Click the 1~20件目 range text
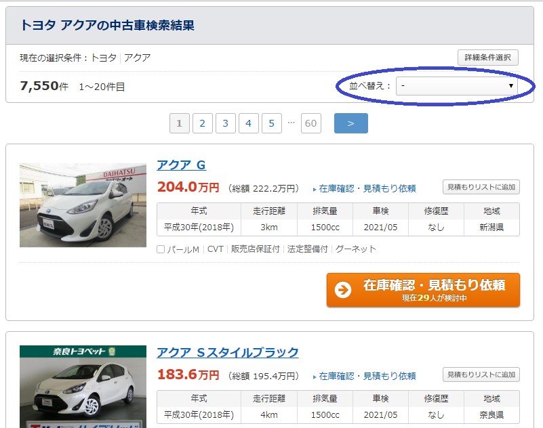This screenshot has width=543, height=428. pos(102,87)
